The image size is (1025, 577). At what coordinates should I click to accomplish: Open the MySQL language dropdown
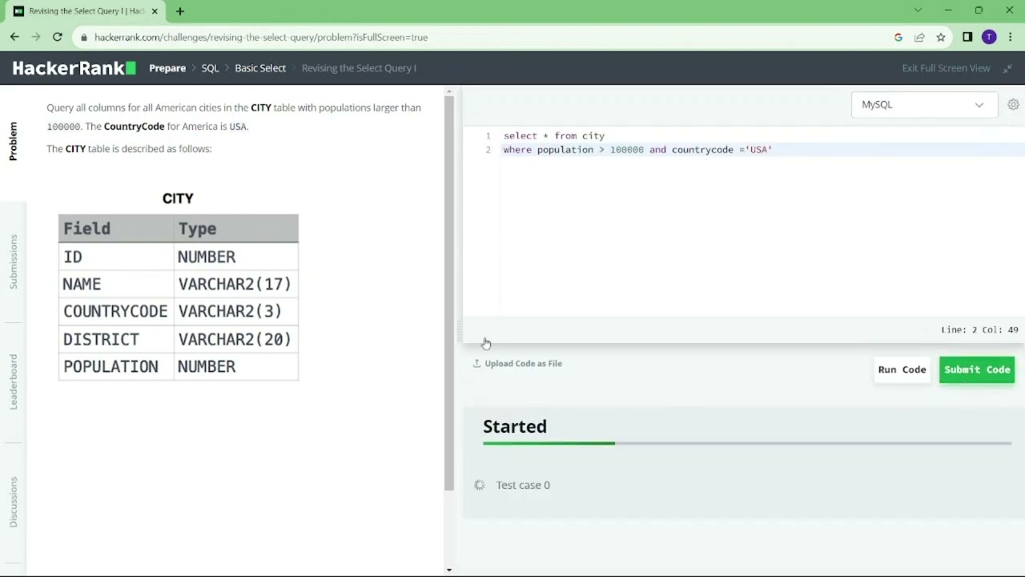(924, 104)
